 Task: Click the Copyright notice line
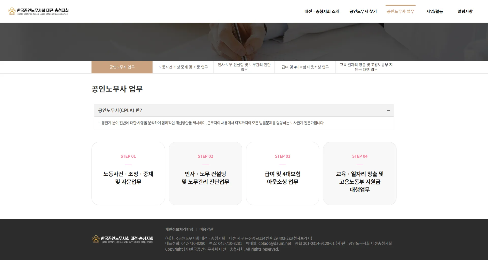222,249
